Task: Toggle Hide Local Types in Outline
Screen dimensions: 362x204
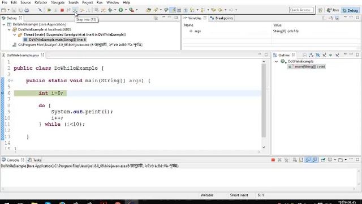Action: 337,55
